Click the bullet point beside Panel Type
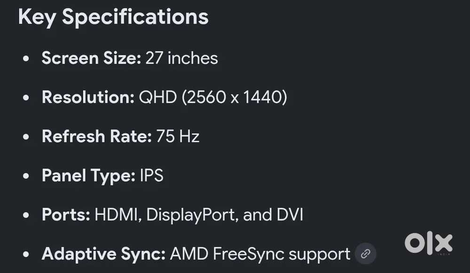The image size is (470, 273). tap(26, 176)
